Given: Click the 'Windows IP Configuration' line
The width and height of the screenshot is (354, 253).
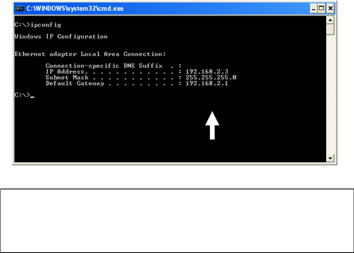Looking at the screenshot, I should (61, 37).
